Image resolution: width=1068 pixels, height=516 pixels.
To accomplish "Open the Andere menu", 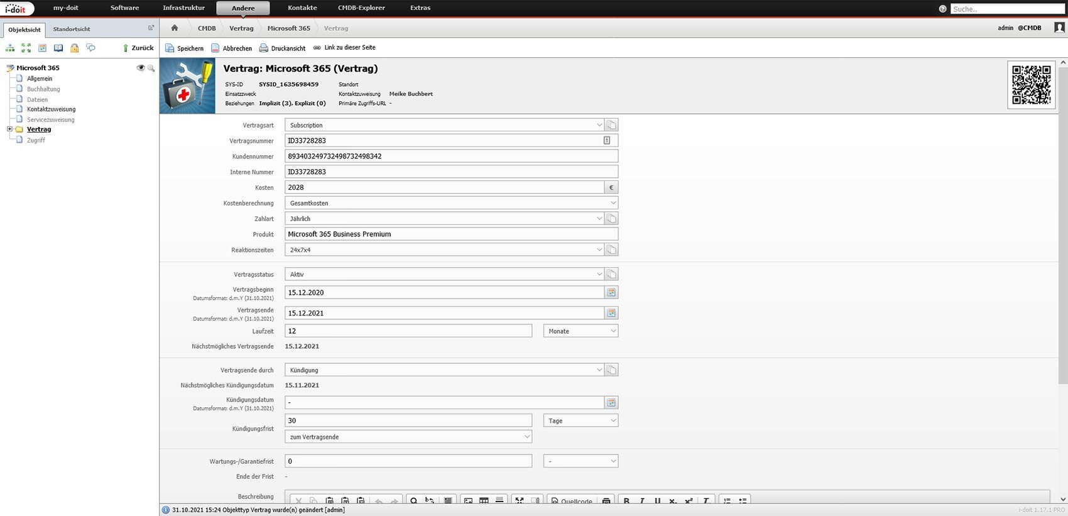I will click(243, 8).
